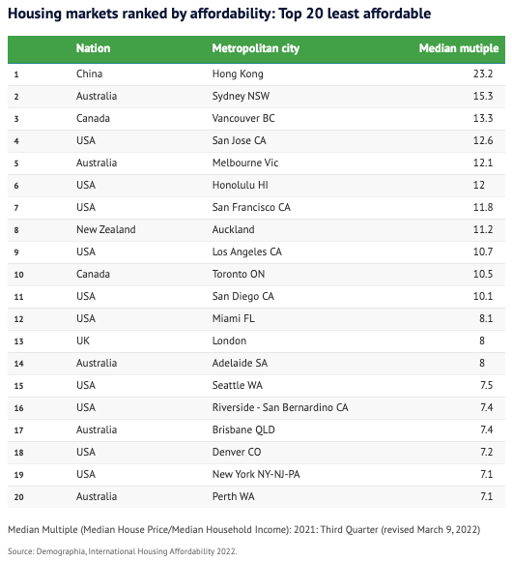Click the Median mutiple column header
The width and height of the screenshot is (512, 562).
coord(459,48)
